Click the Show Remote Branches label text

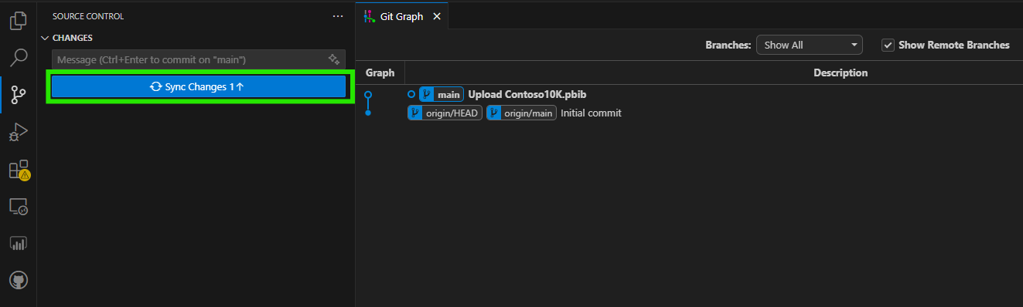click(x=954, y=45)
